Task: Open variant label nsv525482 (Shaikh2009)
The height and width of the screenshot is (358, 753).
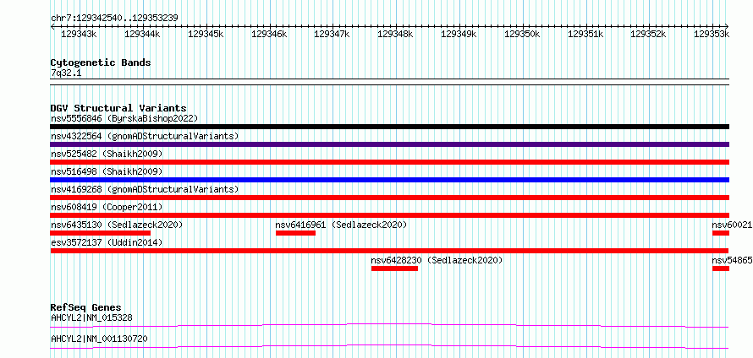Action: [107, 154]
